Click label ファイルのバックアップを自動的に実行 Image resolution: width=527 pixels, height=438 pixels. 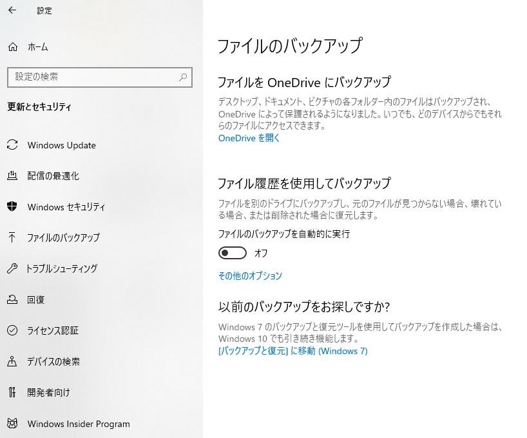point(284,234)
